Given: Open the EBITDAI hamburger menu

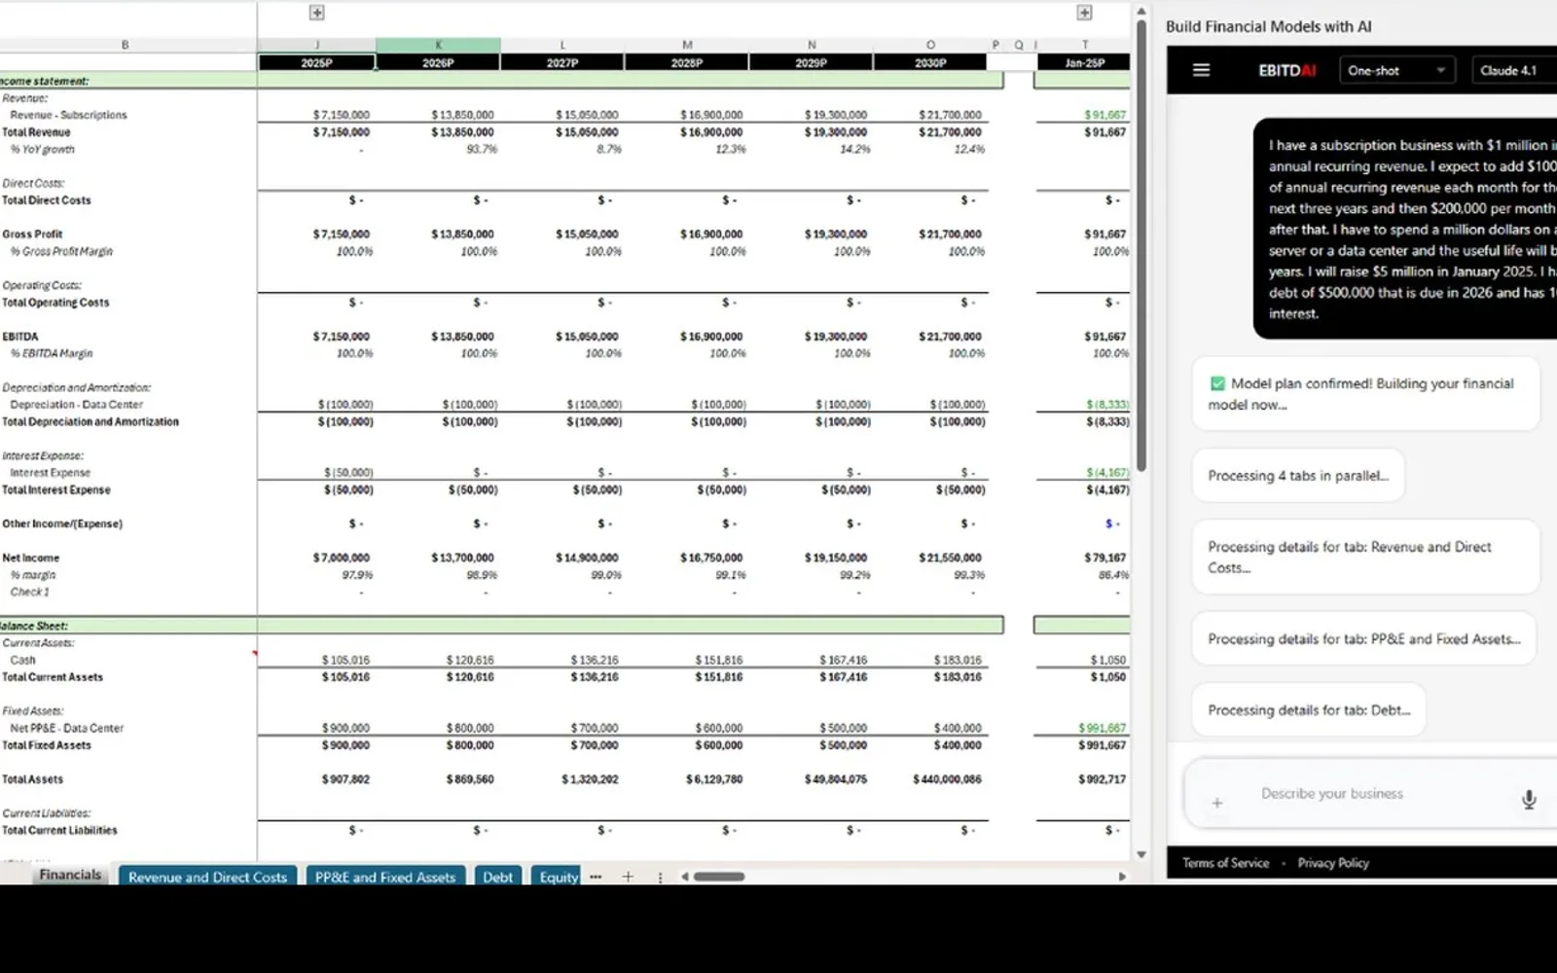Looking at the screenshot, I should (1201, 70).
